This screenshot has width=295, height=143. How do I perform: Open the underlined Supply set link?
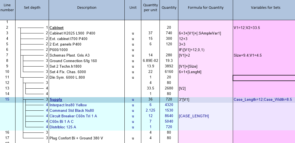[56, 100]
